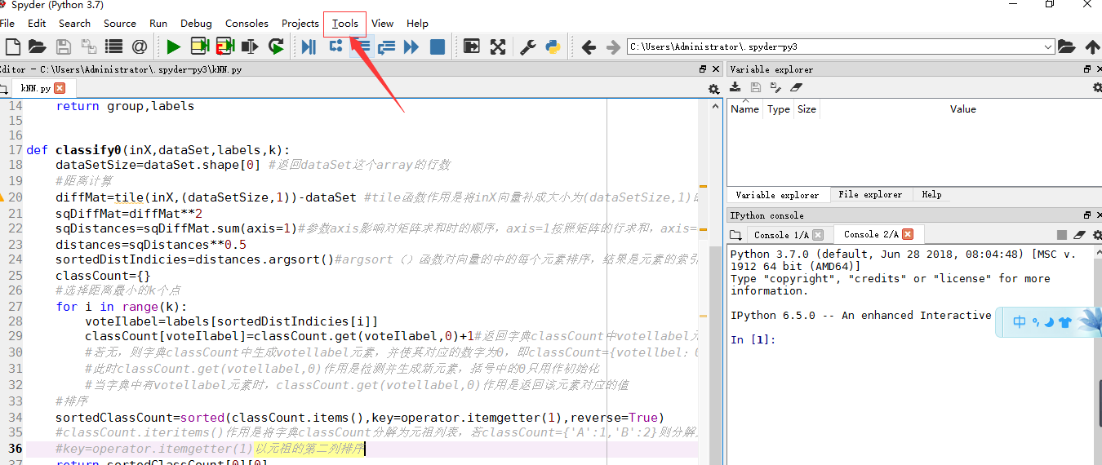Open the Projects menu

[300, 23]
